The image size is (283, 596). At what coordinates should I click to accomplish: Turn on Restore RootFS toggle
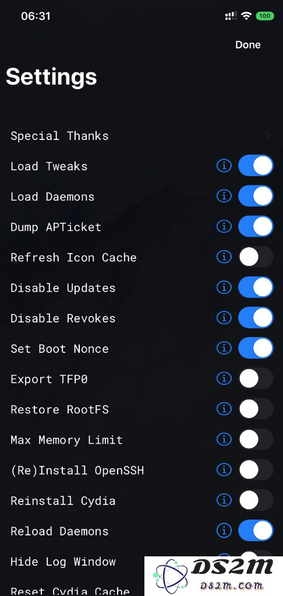click(256, 409)
